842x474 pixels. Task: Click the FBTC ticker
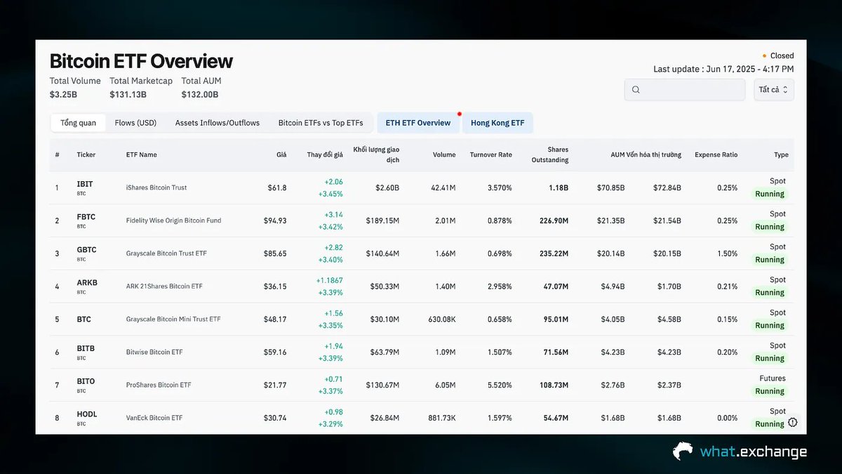[86, 217]
